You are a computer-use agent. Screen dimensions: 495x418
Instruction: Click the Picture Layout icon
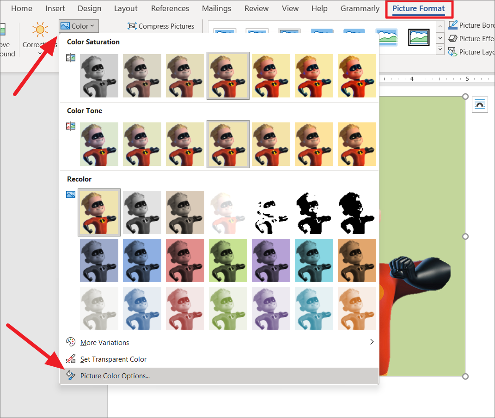452,52
